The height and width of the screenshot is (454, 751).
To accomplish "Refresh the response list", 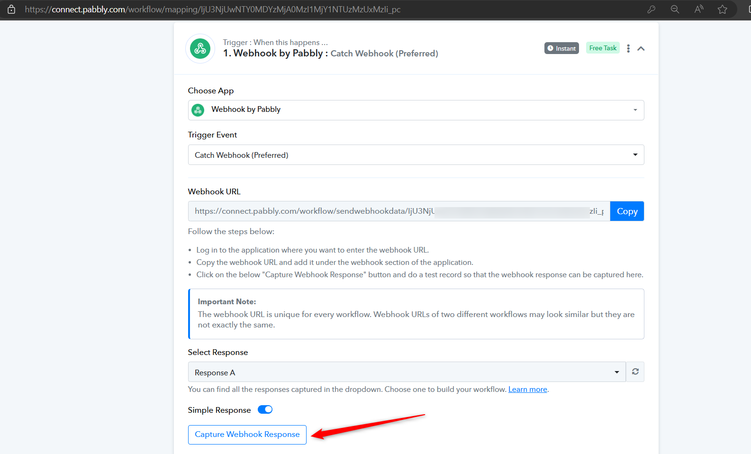I will tap(635, 372).
